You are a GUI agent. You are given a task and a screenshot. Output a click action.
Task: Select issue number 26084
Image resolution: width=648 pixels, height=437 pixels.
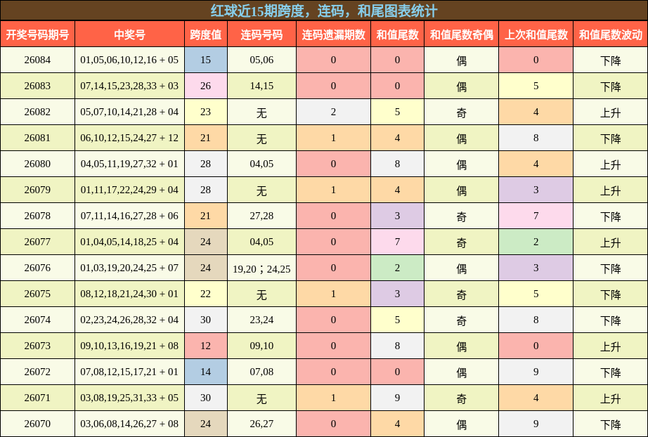pos(37,60)
